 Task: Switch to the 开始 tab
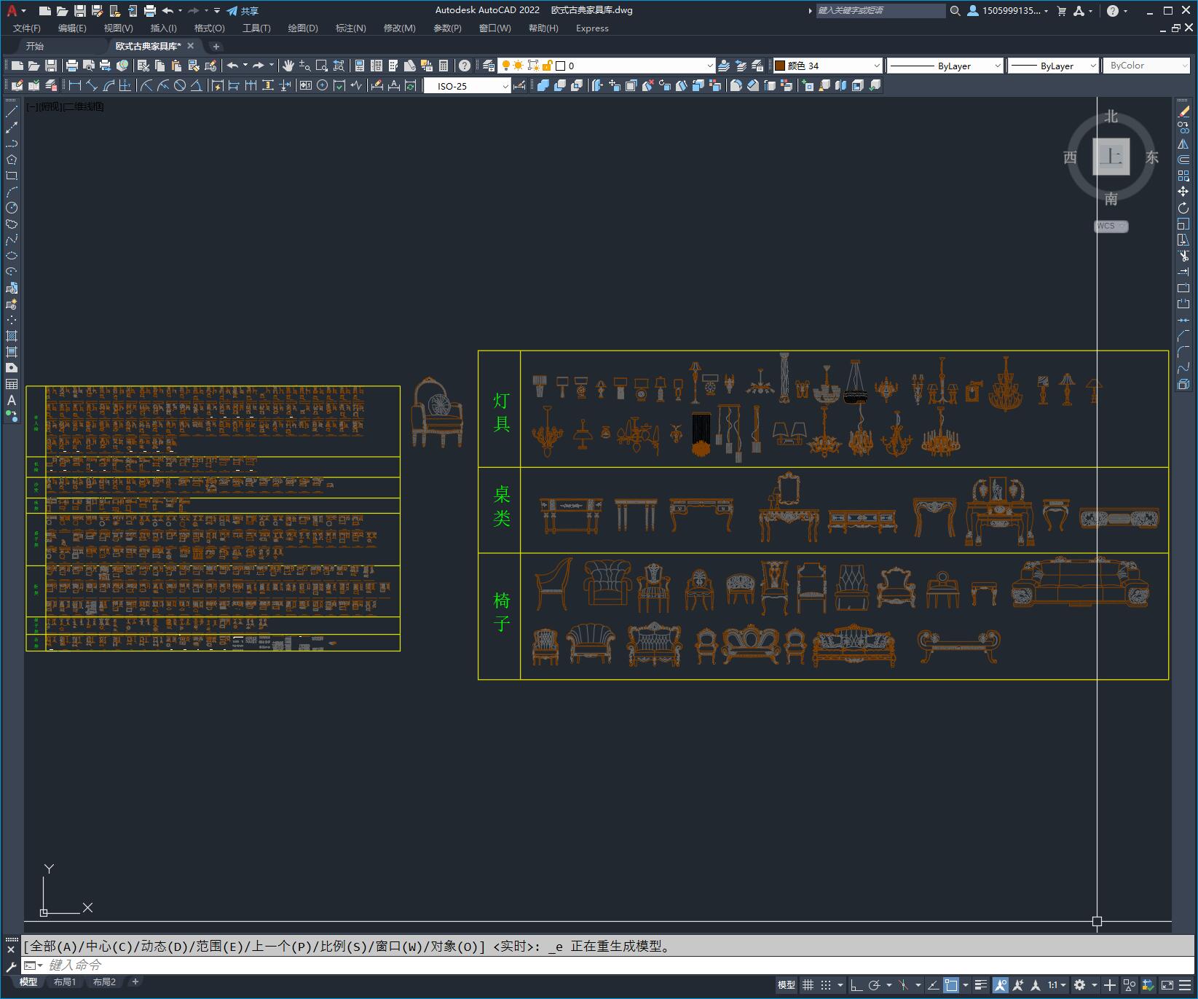click(x=35, y=46)
